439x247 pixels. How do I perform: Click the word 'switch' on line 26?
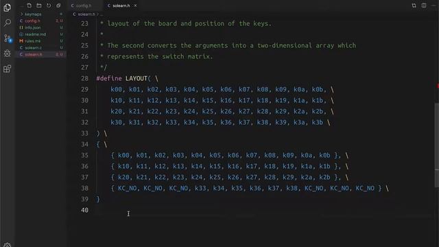[173, 56]
